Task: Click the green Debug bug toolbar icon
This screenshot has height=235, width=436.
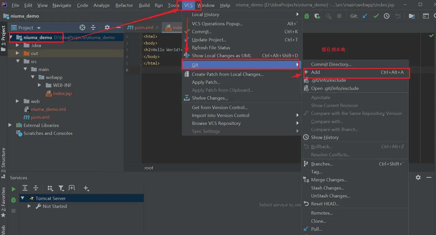Action: 307,16
